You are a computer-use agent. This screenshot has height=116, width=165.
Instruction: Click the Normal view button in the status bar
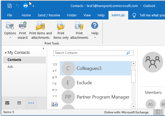(158, 112)
